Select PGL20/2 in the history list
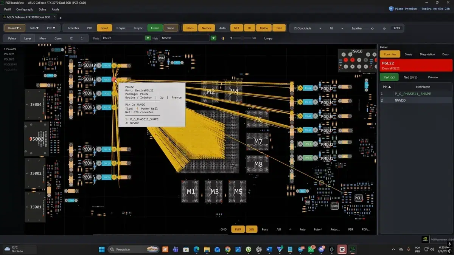 tap(9, 59)
